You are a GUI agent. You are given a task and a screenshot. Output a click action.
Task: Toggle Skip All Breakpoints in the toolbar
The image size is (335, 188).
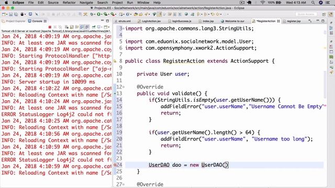pyautogui.click(x=37, y=14)
